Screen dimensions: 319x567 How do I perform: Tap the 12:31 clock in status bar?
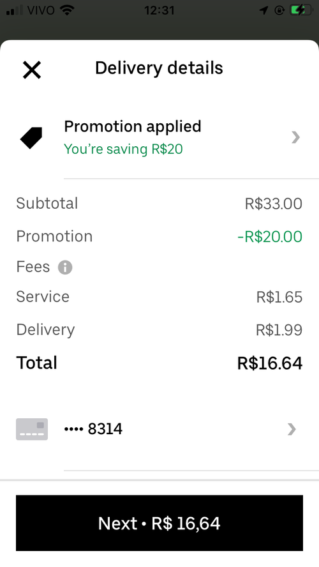[x=159, y=10]
